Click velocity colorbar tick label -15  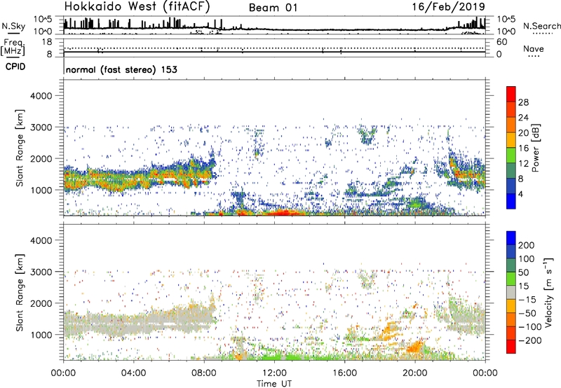pos(527,299)
